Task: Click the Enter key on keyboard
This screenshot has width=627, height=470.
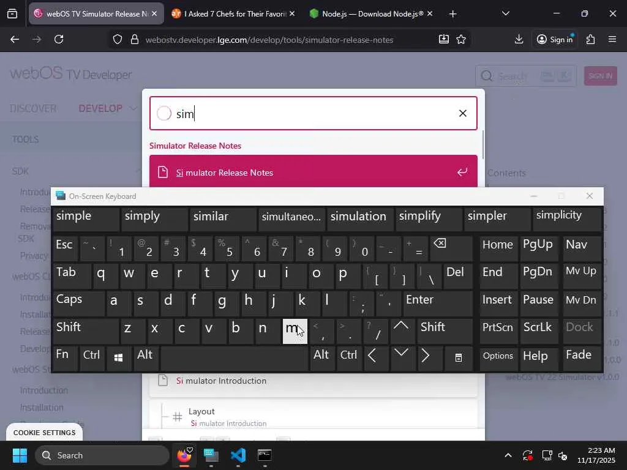Action: tap(437, 304)
